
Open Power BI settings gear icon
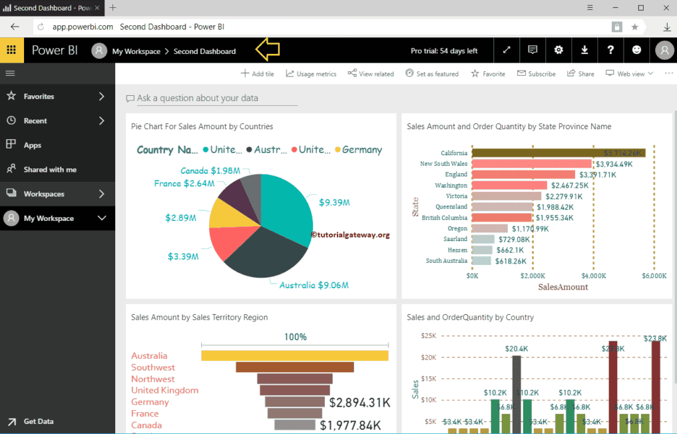pyautogui.click(x=558, y=50)
